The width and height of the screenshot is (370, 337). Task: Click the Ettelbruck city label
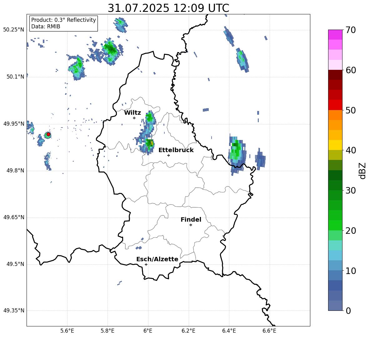(x=176, y=150)
